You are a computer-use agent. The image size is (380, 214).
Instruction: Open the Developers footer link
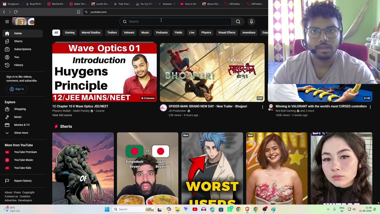coord(25,201)
